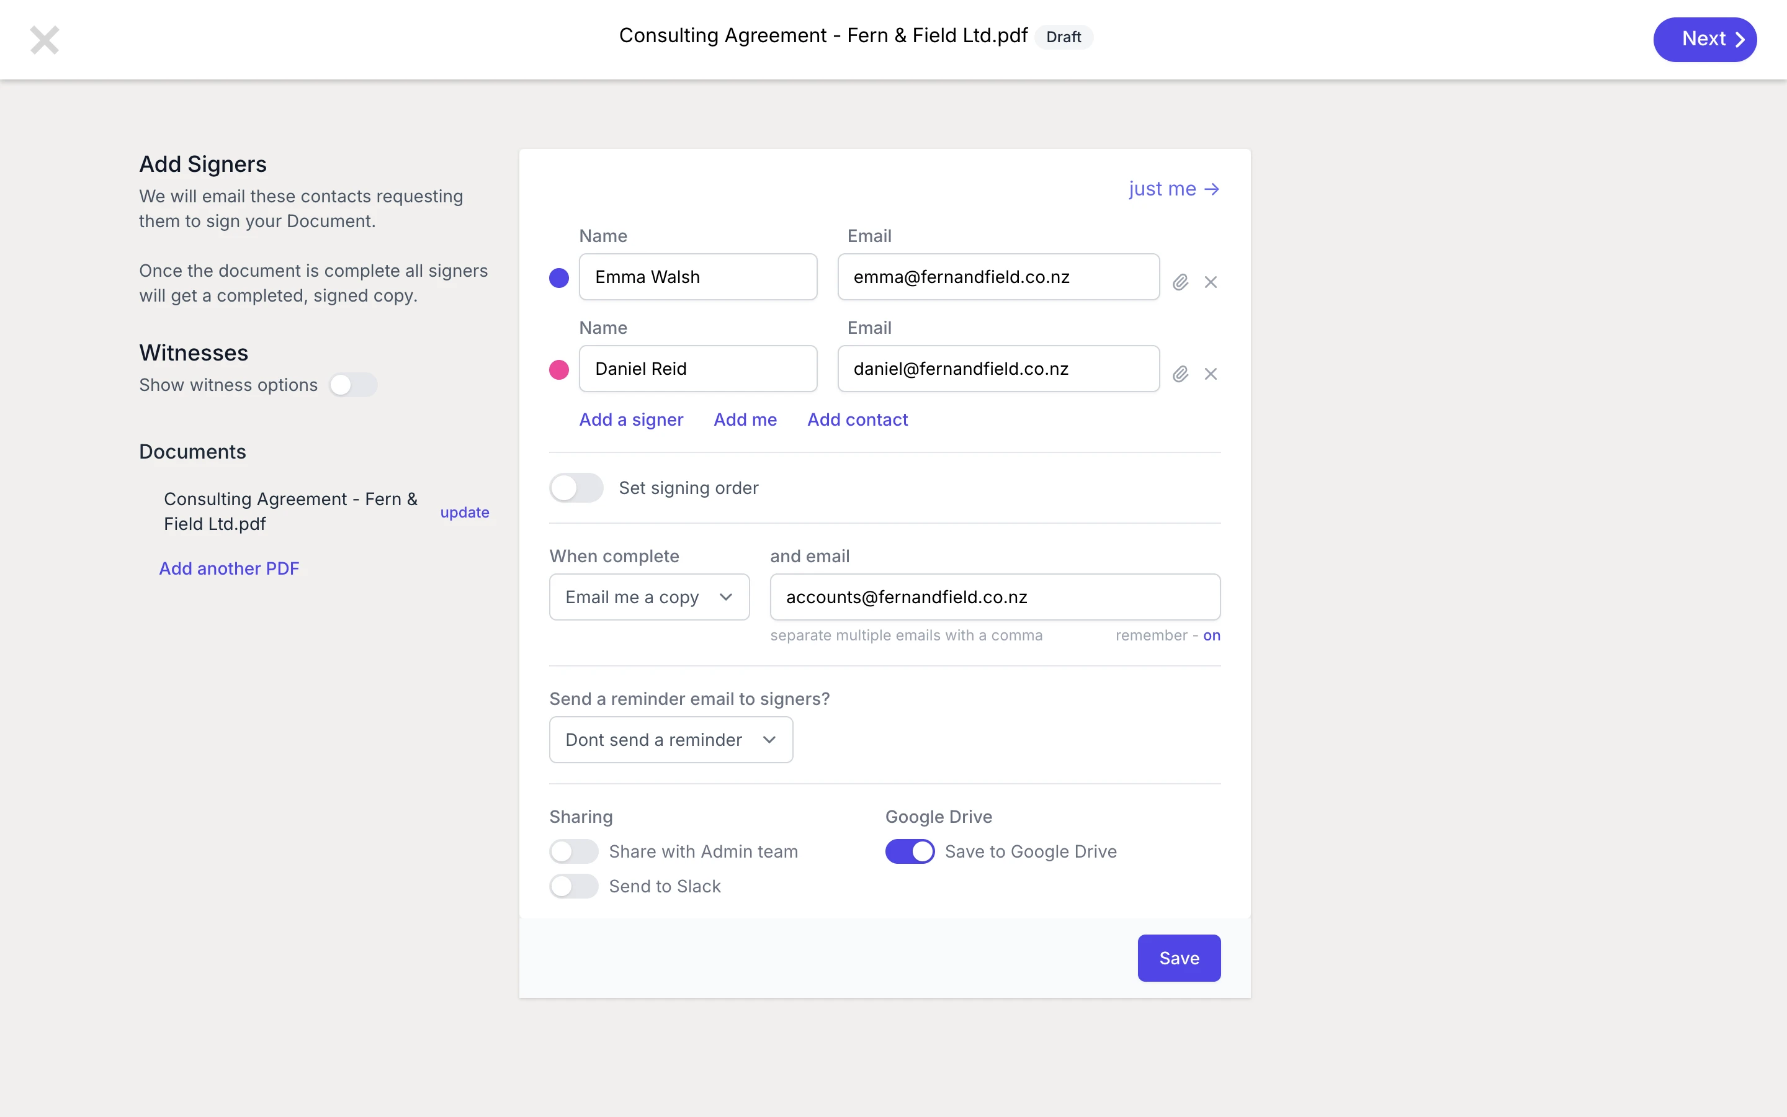This screenshot has height=1117, width=1787.
Task: Open the 'Email me a copy' dropdown
Action: (649, 597)
